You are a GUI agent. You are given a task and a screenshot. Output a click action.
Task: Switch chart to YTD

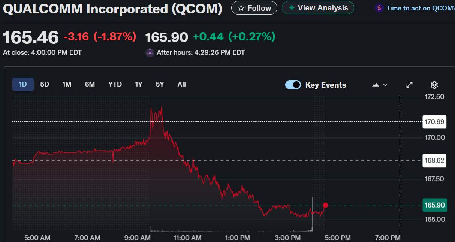click(115, 84)
